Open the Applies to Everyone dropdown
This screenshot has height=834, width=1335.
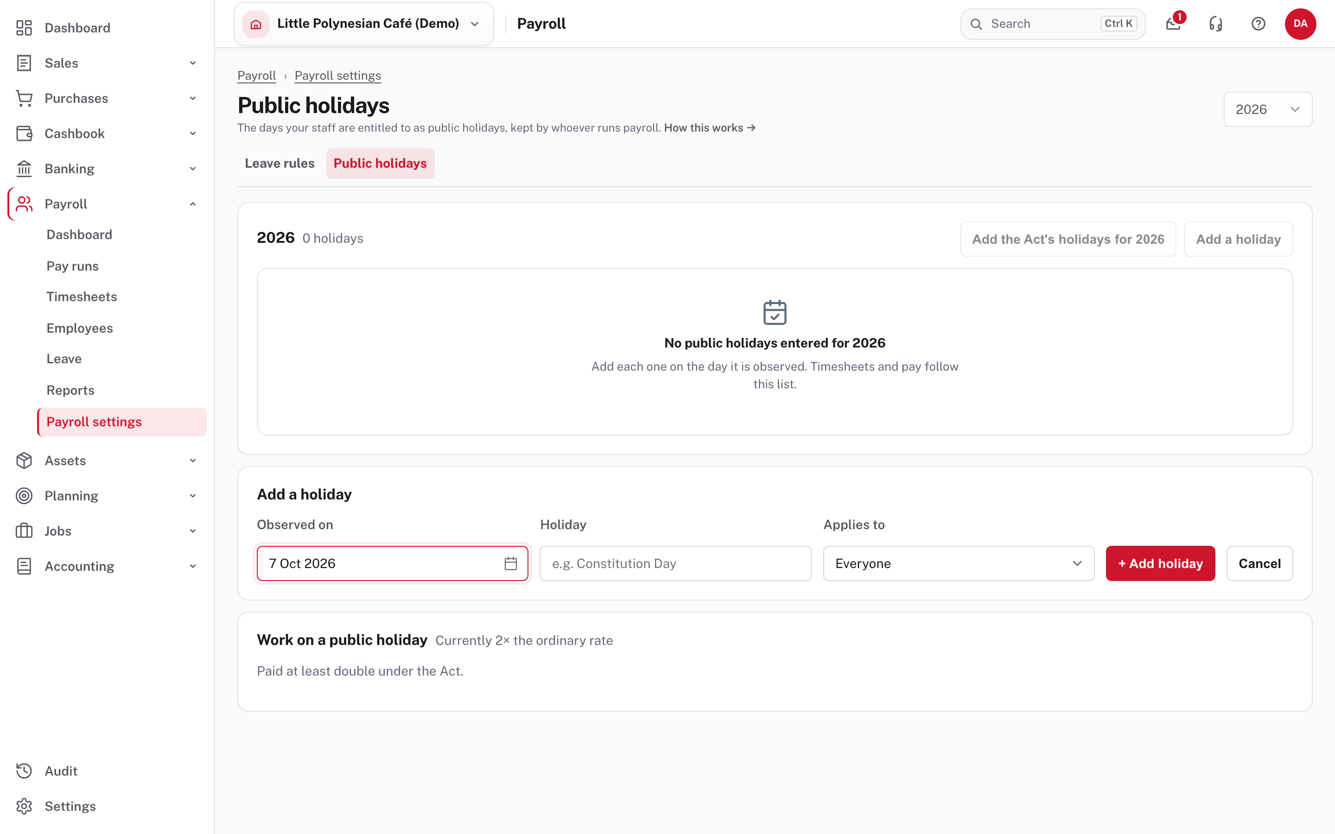959,563
